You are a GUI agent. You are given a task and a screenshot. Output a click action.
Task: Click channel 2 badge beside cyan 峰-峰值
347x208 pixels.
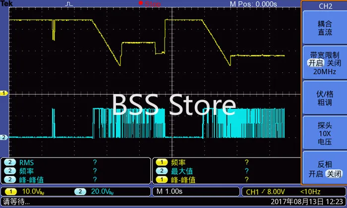click(x=10, y=179)
